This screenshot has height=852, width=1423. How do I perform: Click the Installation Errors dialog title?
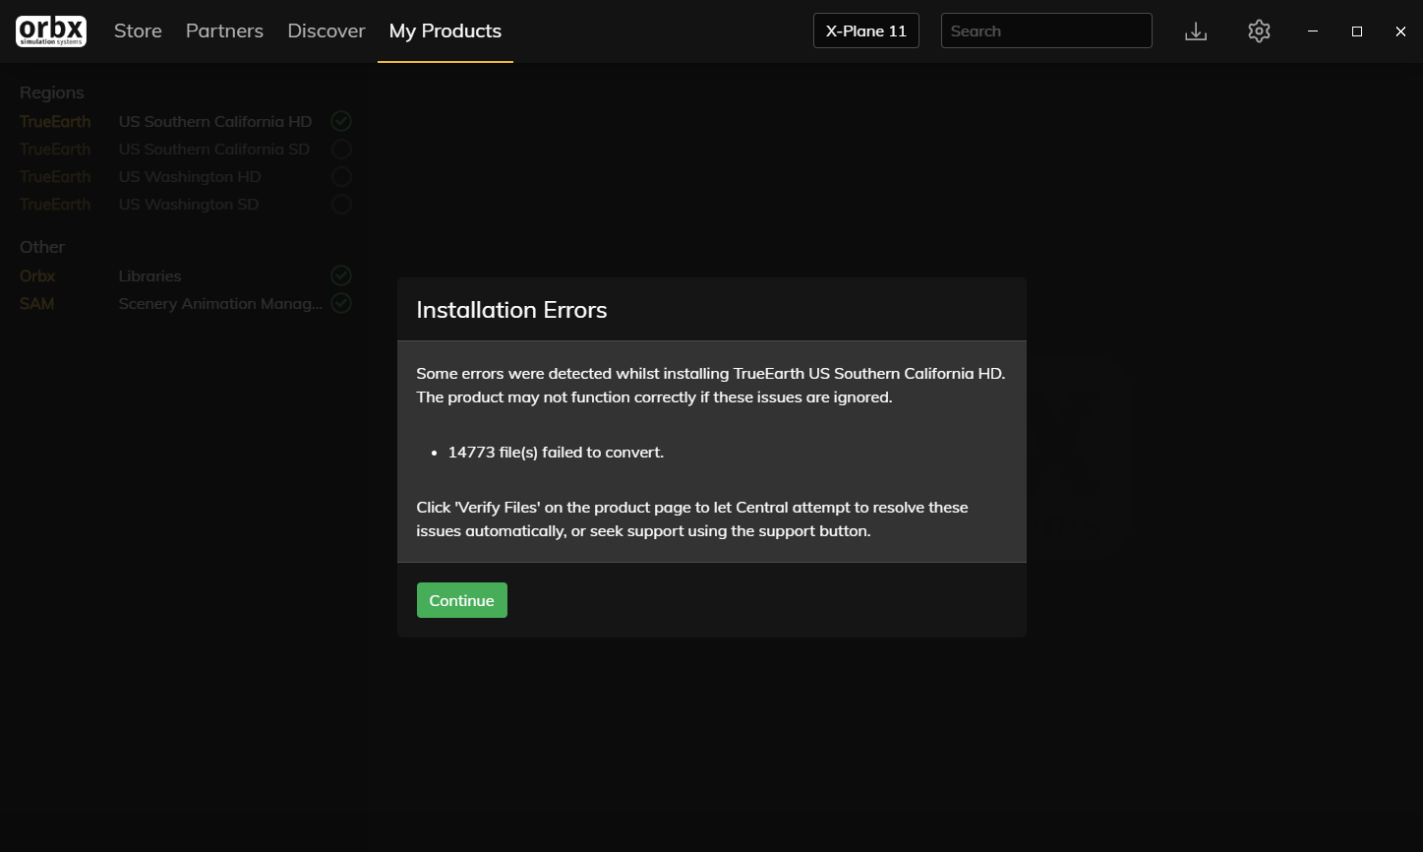[x=511, y=309]
